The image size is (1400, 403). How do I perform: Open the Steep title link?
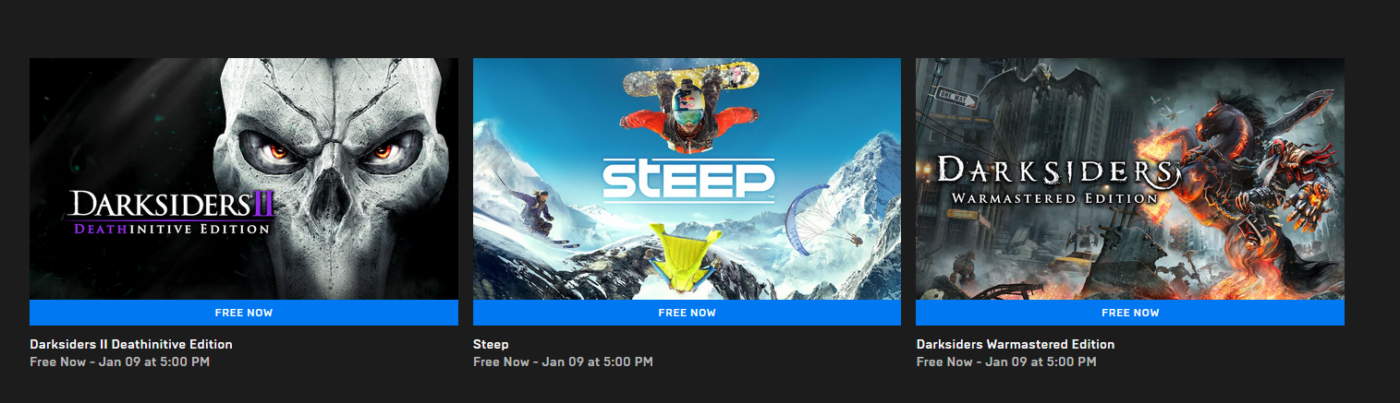click(x=491, y=344)
